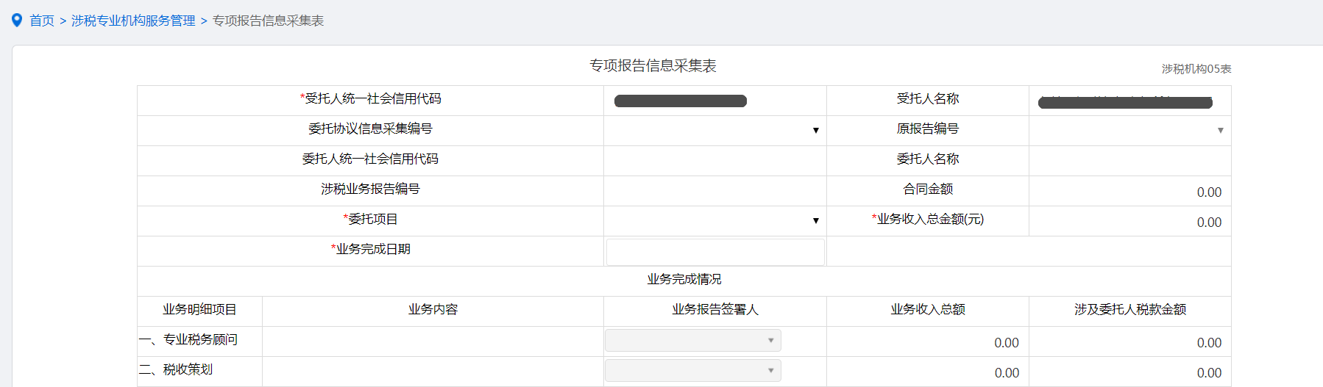Click 税收策划 业务收入总额 amount cell
Image resolution: width=1323 pixels, height=387 pixels.
(928, 372)
